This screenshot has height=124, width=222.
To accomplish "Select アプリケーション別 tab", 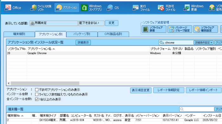I will pos(50,34).
